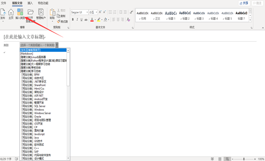Align text right
The image size is (265, 161).
pos(122,19)
